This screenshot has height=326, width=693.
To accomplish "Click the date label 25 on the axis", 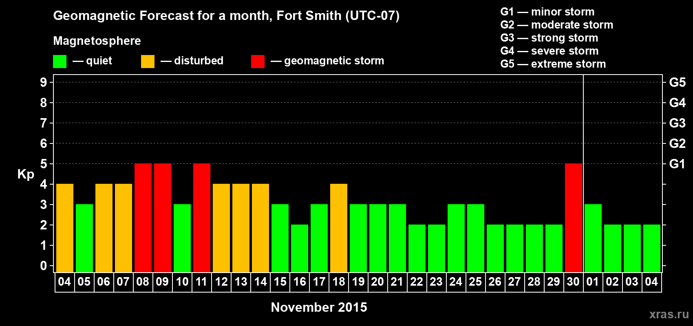I will (x=475, y=282).
